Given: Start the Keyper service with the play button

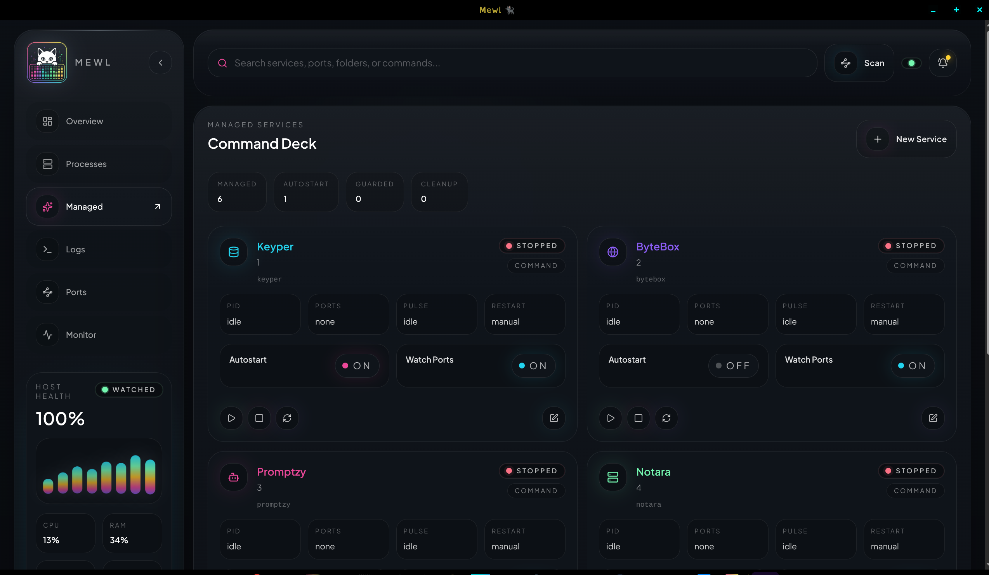Looking at the screenshot, I should pyautogui.click(x=231, y=418).
